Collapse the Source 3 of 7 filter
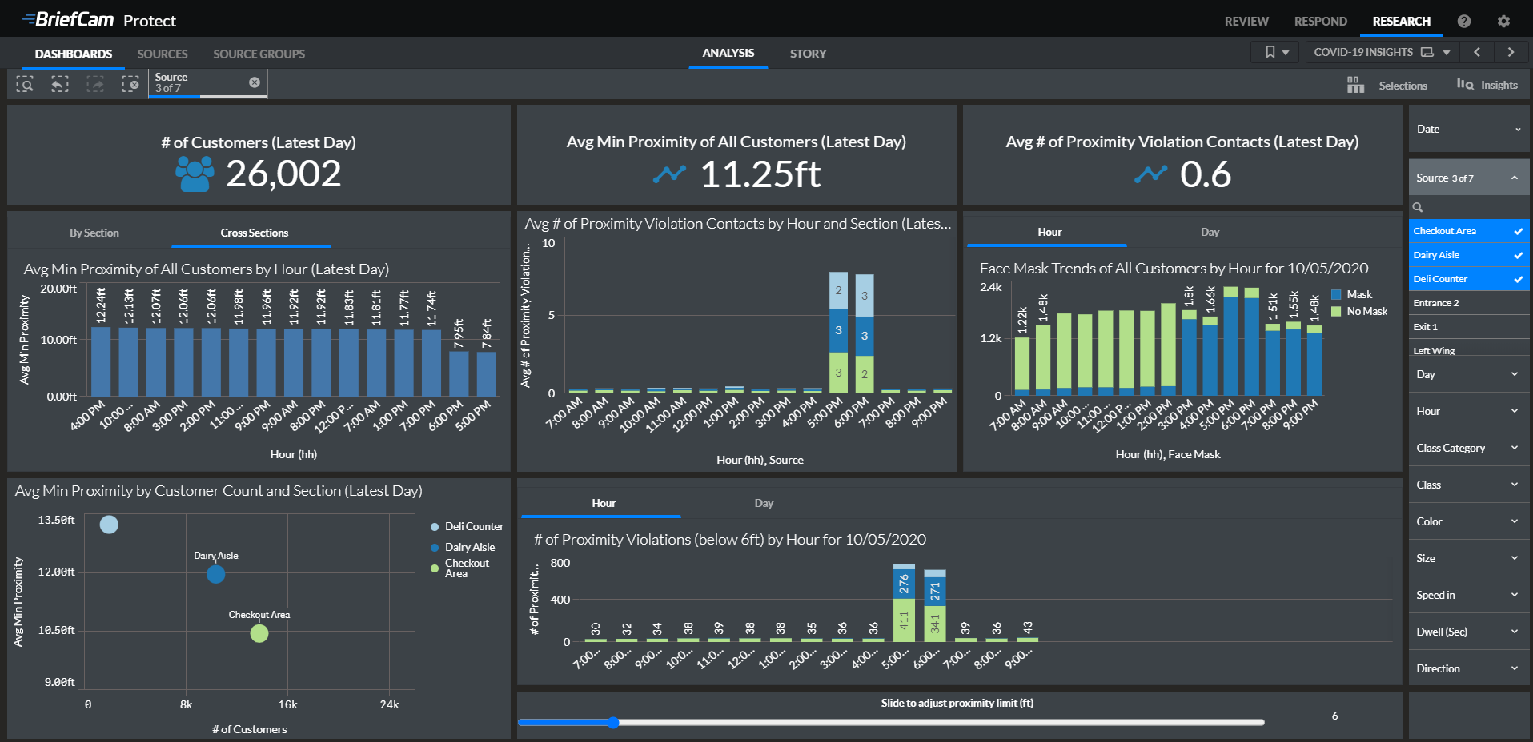The height and width of the screenshot is (742, 1533). click(x=1469, y=178)
